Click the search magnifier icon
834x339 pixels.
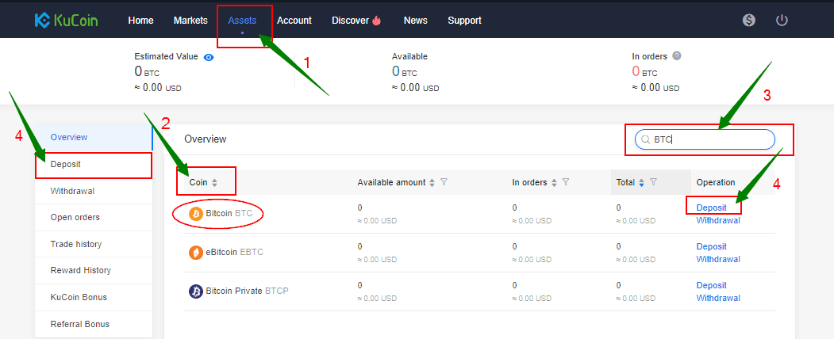click(645, 140)
